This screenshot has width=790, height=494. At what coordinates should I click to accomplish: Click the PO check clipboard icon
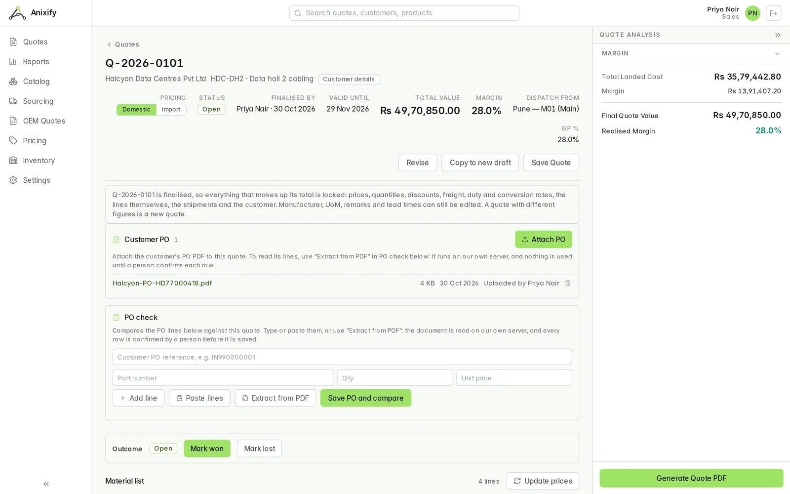(x=117, y=318)
